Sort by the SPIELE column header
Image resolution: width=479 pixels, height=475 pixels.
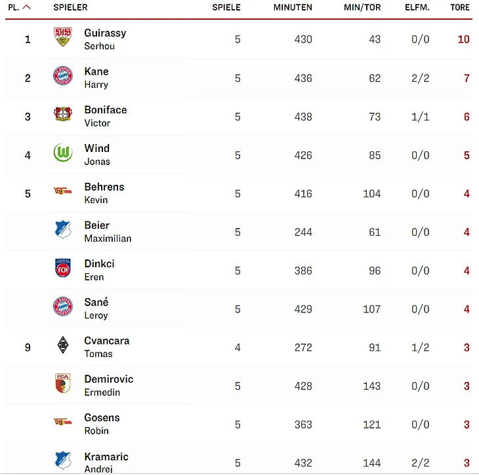tap(226, 7)
